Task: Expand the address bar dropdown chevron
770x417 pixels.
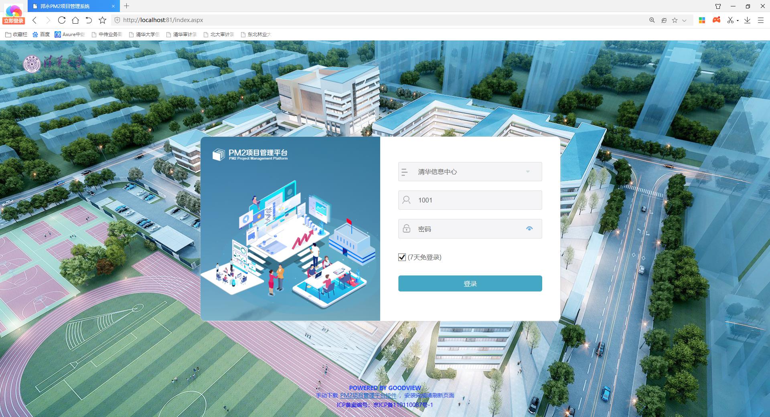Action: (684, 20)
